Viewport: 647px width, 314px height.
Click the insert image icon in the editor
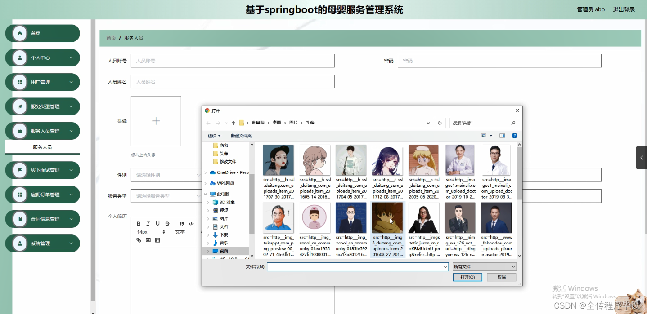pyautogui.click(x=148, y=240)
